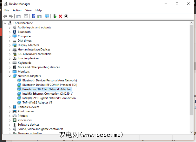Viewport: 196px width, 142px height.
Task: Expand the Human Interface Devices node
Action: [x=10, y=50]
